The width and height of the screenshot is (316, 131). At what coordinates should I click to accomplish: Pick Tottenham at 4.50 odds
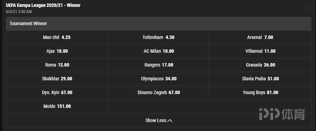click(159, 37)
